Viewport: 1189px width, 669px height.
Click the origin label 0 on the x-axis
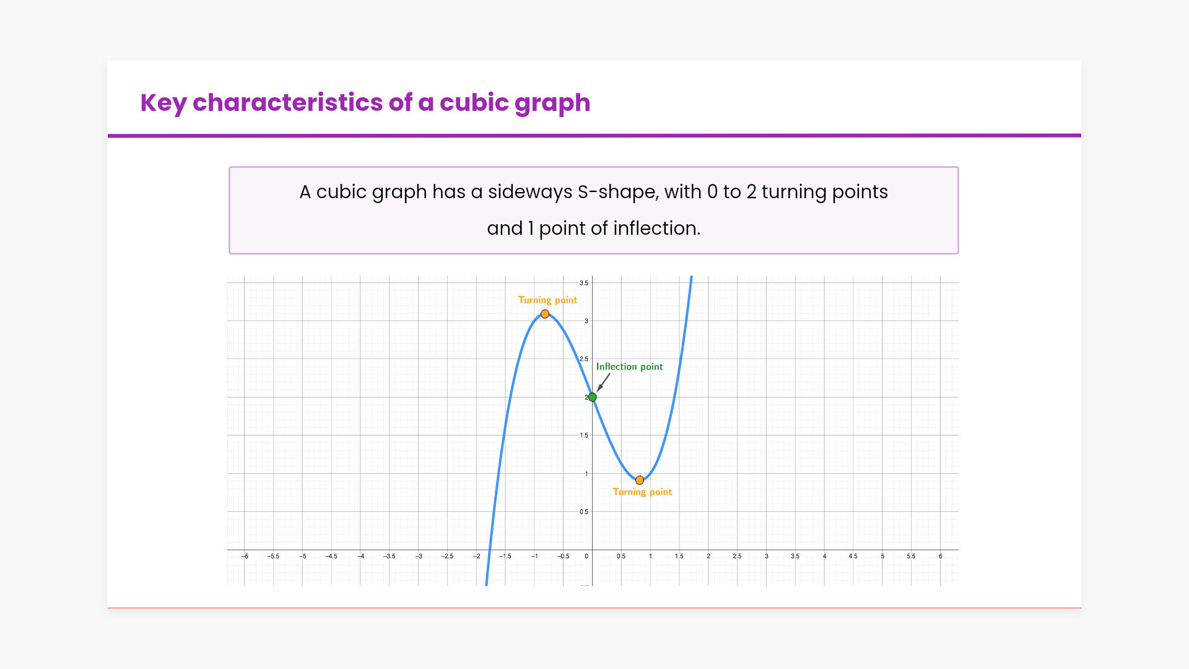pyautogui.click(x=586, y=556)
